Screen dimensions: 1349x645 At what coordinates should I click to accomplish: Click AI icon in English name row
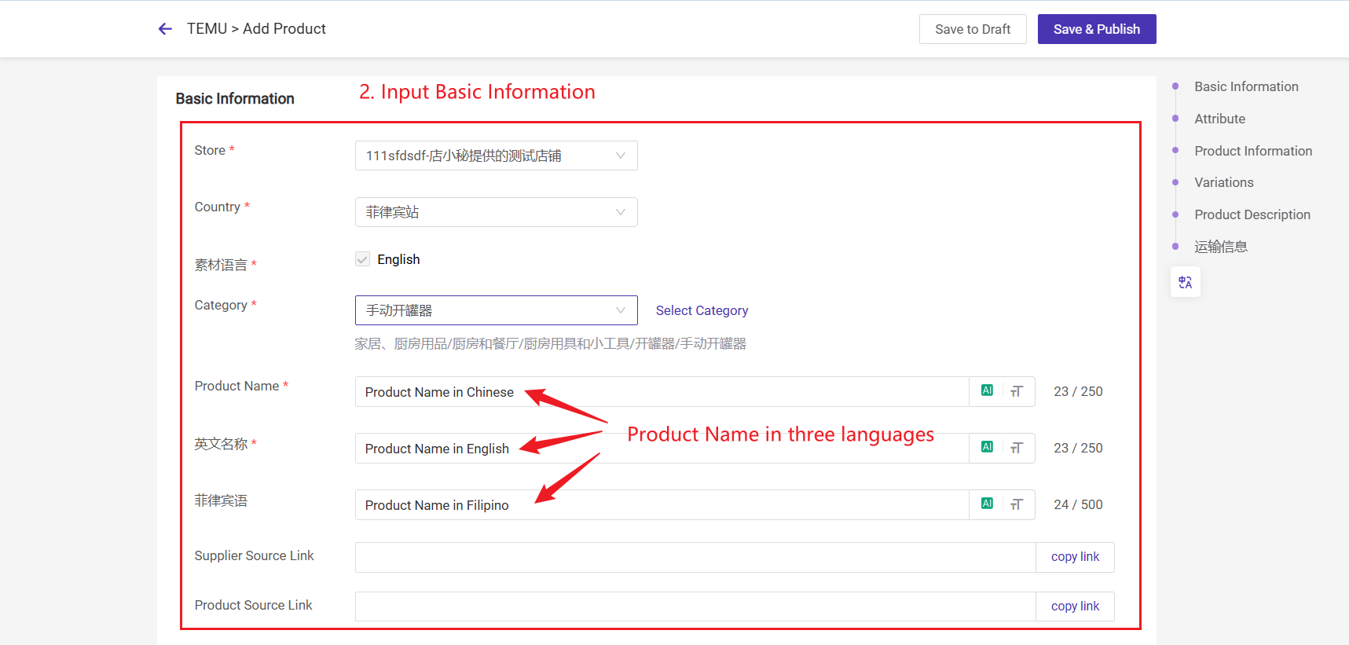coord(987,447)
